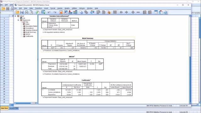Image resolution: width=201 pixels, height=113 pixels.
Task: Switch to Variable View tab in Data Editor
Action: coord(14,108)
